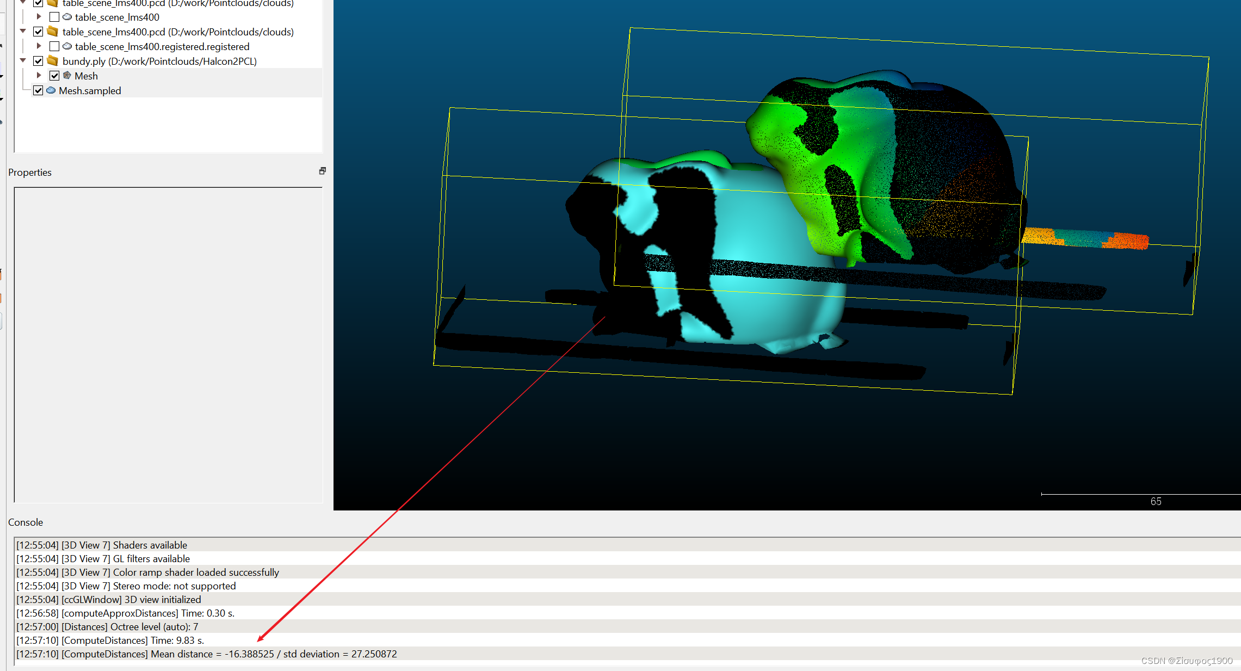Enable the table_scene_lms400 cloud checkbox
This screenshot has width=1241, height=671.
tap(54, 17)
